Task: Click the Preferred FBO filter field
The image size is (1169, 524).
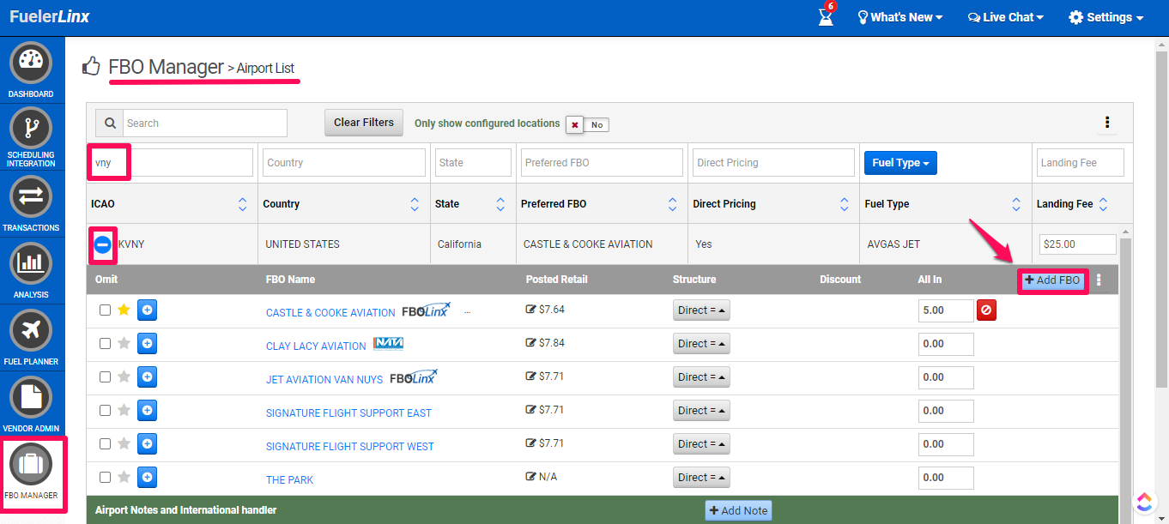Action: tap(602, 163)
